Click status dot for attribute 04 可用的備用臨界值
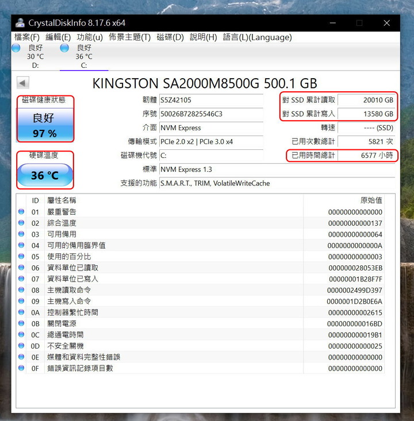This screenshot has height=421, width=414. click(x=21, y=245)
